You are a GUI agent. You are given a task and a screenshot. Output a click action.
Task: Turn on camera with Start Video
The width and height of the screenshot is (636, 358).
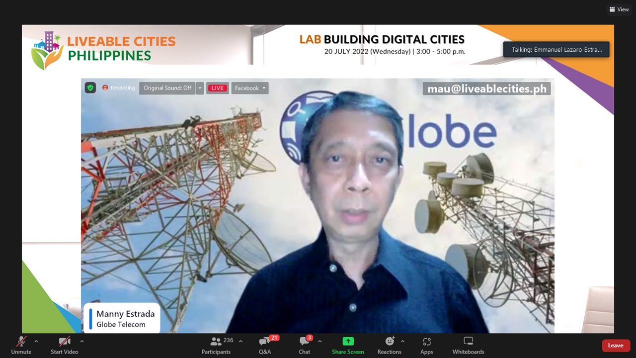[64, 345]
